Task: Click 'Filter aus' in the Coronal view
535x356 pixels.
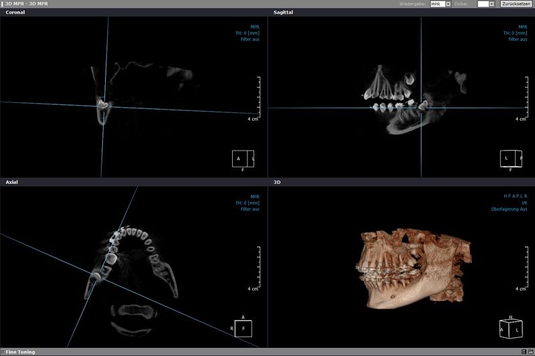Action: 250,39
